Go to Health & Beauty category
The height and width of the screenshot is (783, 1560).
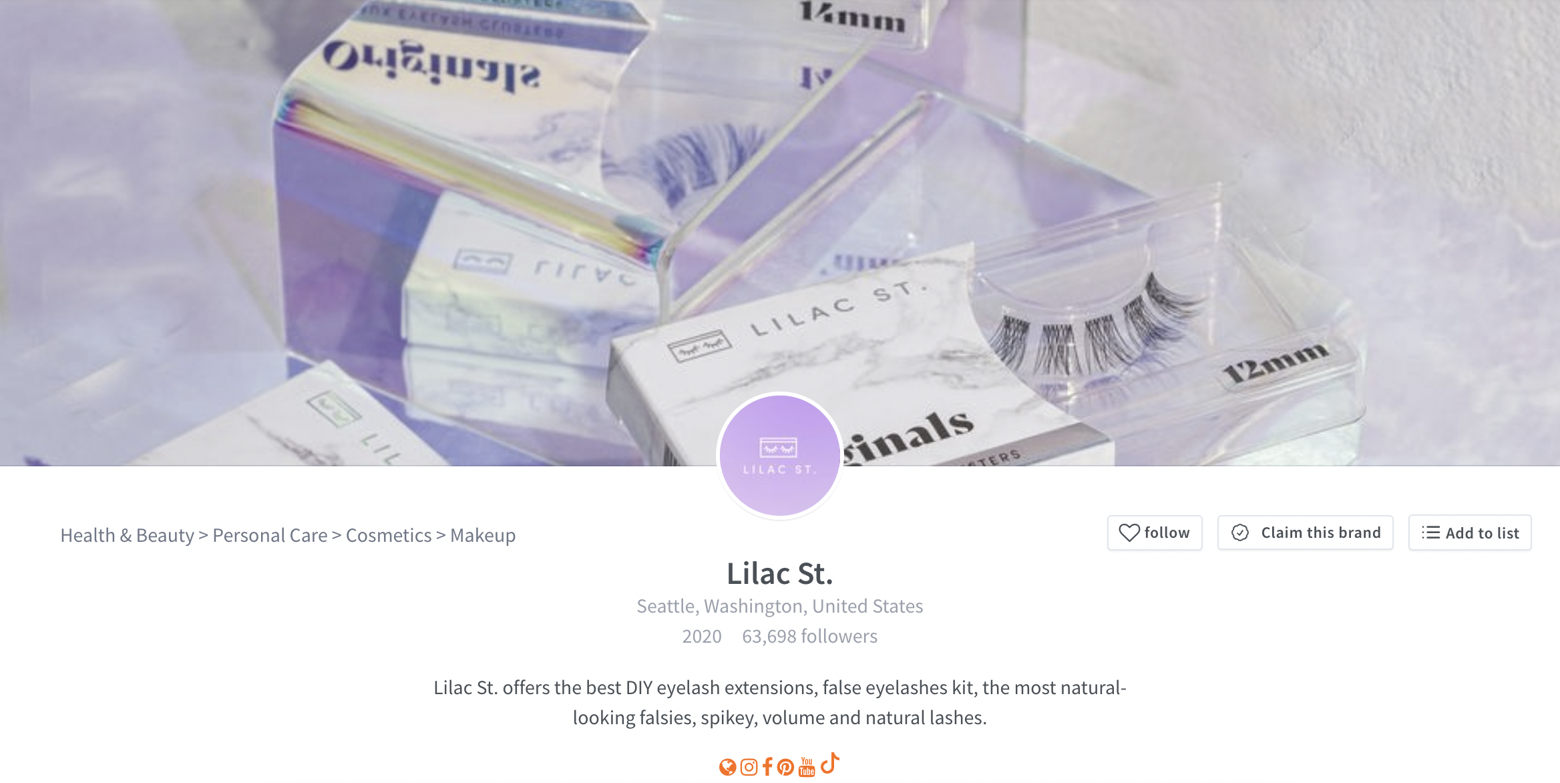[x=127, y=535]
